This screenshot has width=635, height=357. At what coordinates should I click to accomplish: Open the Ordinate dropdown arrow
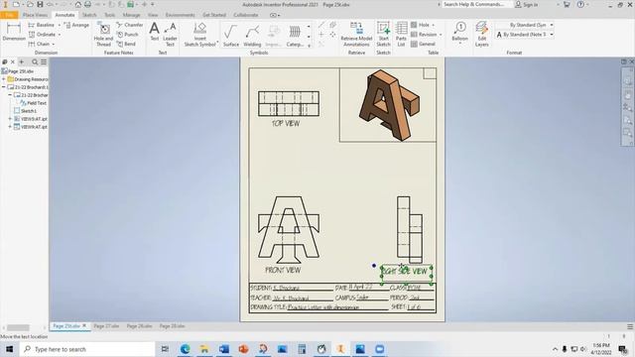click(60, 35)
